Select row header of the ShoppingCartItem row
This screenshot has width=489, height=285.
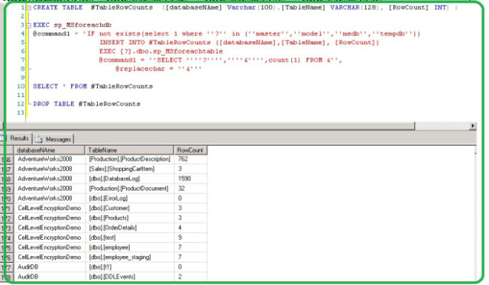(7, 170)
